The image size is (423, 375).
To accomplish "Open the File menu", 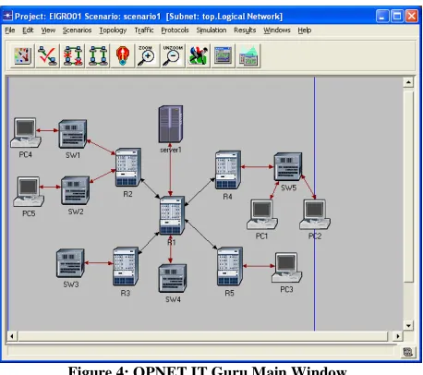I will click(x=10, y=30).
